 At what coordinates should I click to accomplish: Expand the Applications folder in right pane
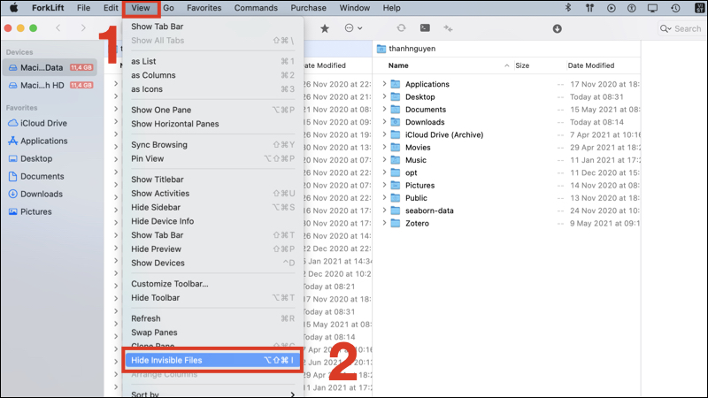pos(384,84)
